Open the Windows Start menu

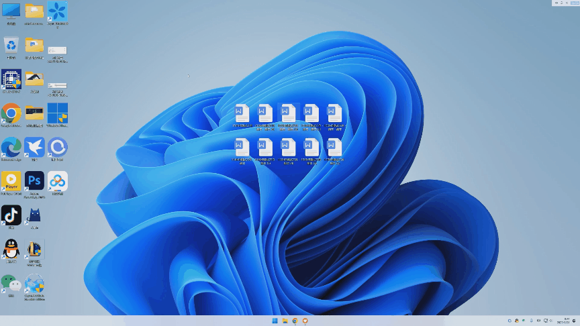275,321
